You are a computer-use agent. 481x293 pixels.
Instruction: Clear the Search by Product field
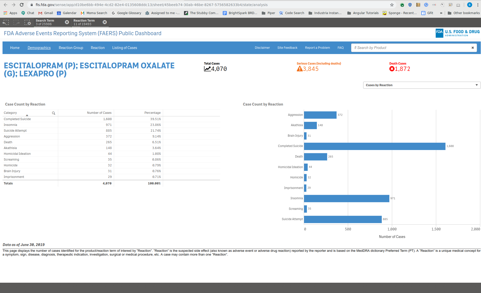[472, 48]
